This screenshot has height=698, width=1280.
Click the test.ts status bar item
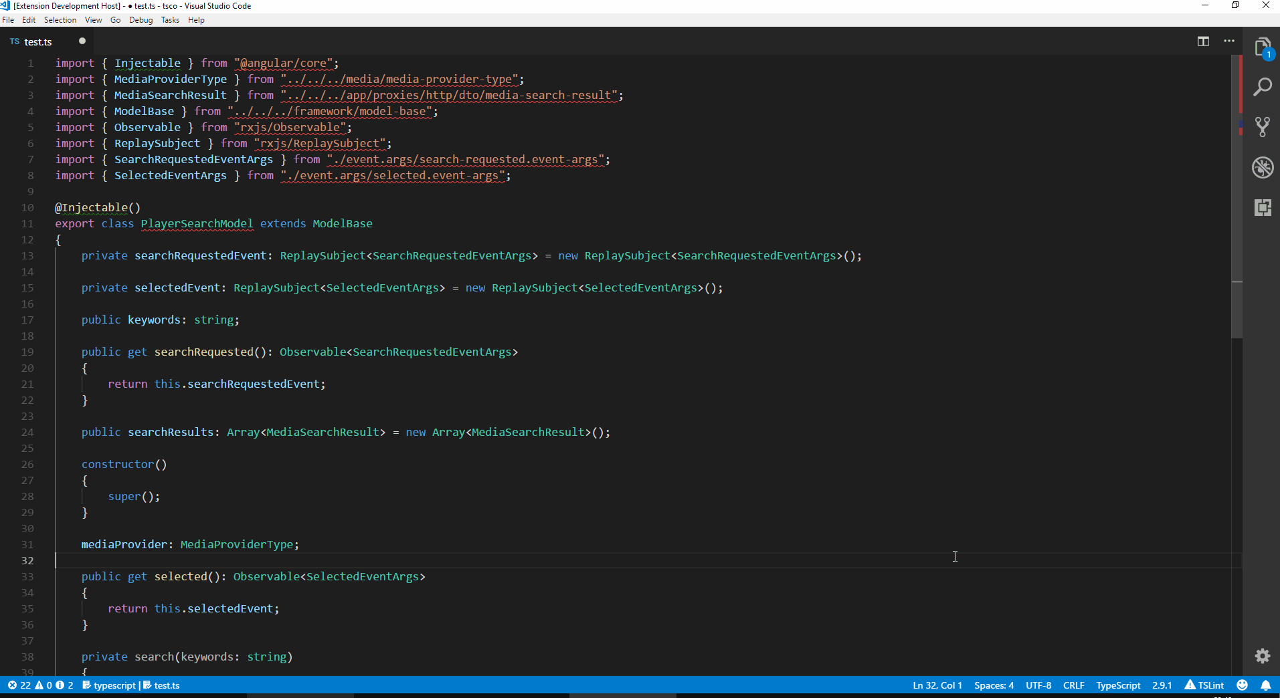(161, 685)
